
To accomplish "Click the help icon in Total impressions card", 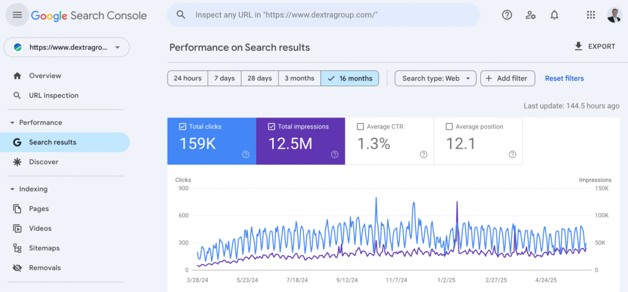I will pyautogui.click(x=335, y=154).
